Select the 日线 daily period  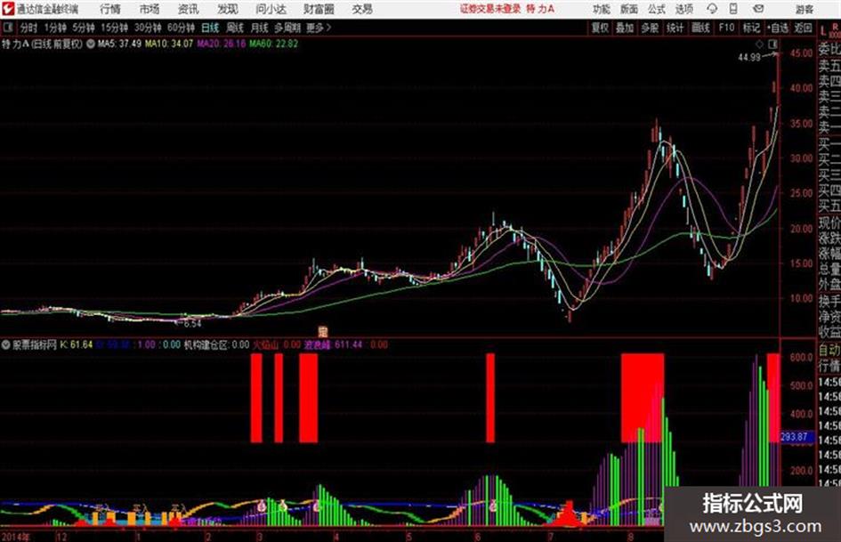pos(210,28)
